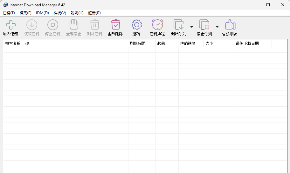Click the 刪除任務 (Delete task) trash icon

pos(94,25)
